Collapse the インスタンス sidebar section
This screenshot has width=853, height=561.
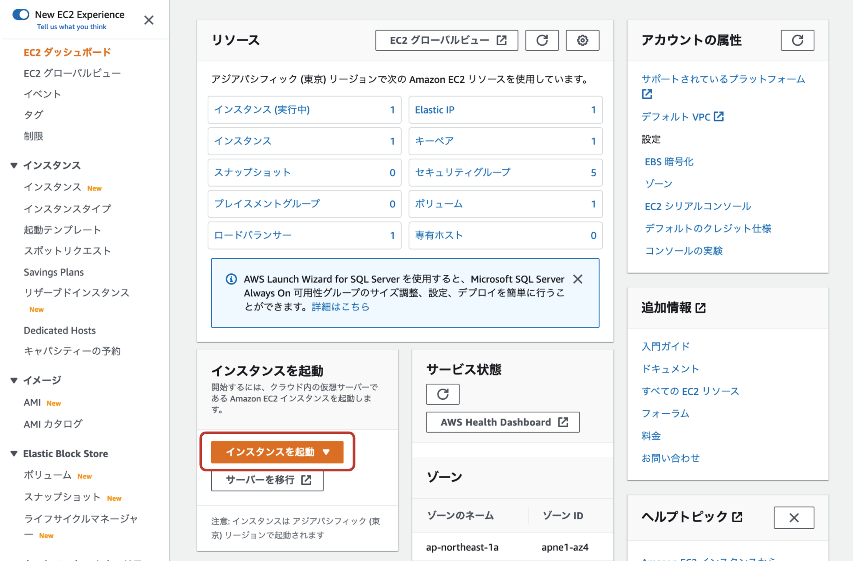tap(14, 165)
